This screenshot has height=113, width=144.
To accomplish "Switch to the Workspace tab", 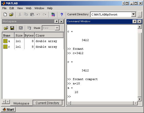I will click(21, 103).
